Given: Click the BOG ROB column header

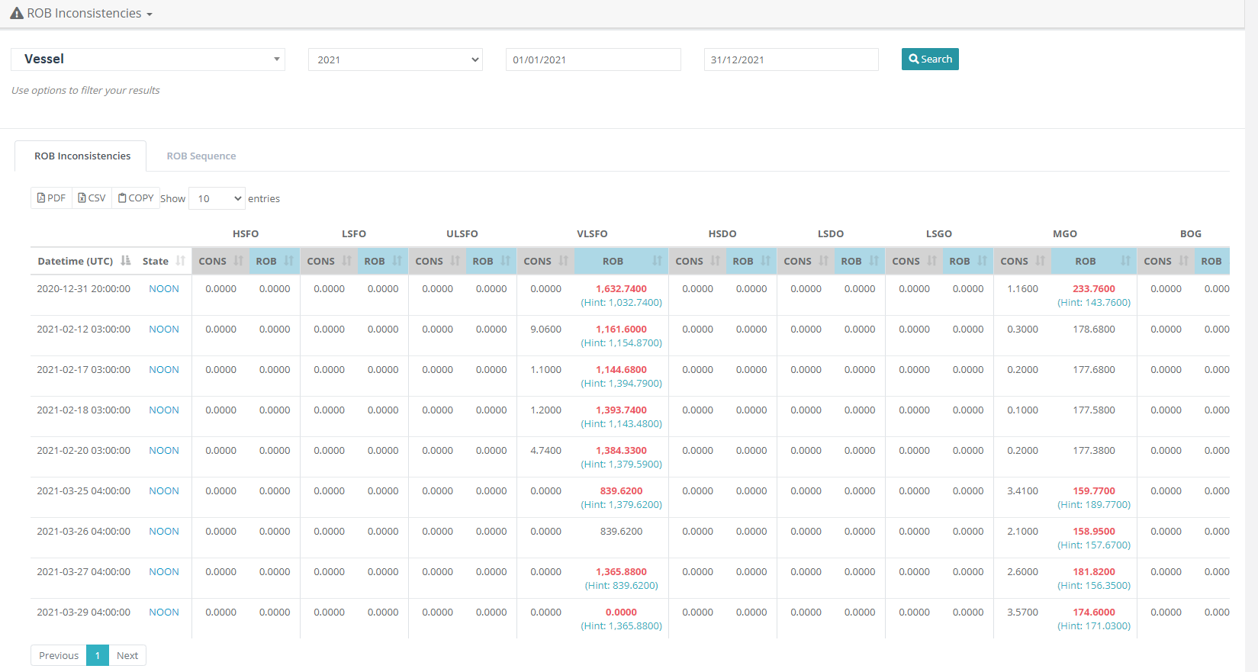Looking at the screenshot, I should coord(1211,261).
